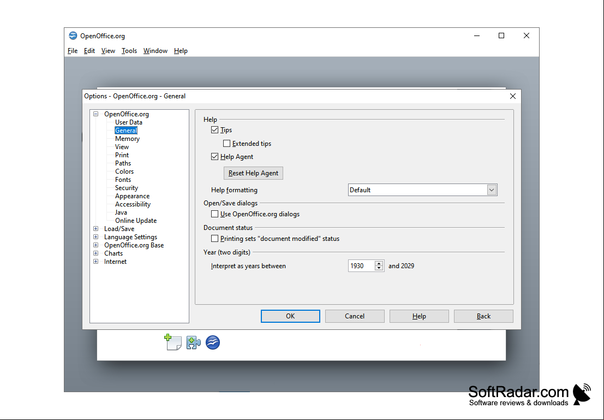Viewport: 604px width, 420px height.
Task: Open the File menu
Action: 73,51
